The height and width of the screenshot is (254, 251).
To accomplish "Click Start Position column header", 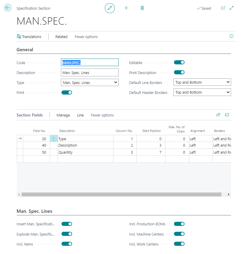I will point(152,131).
